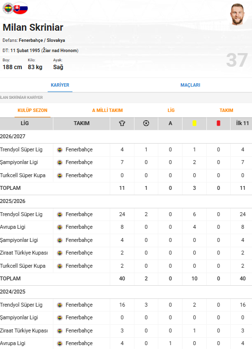The height and width of the screenshot is (349, 252).
Task: Click the 2026/2027 season heading
Action: 13,136
